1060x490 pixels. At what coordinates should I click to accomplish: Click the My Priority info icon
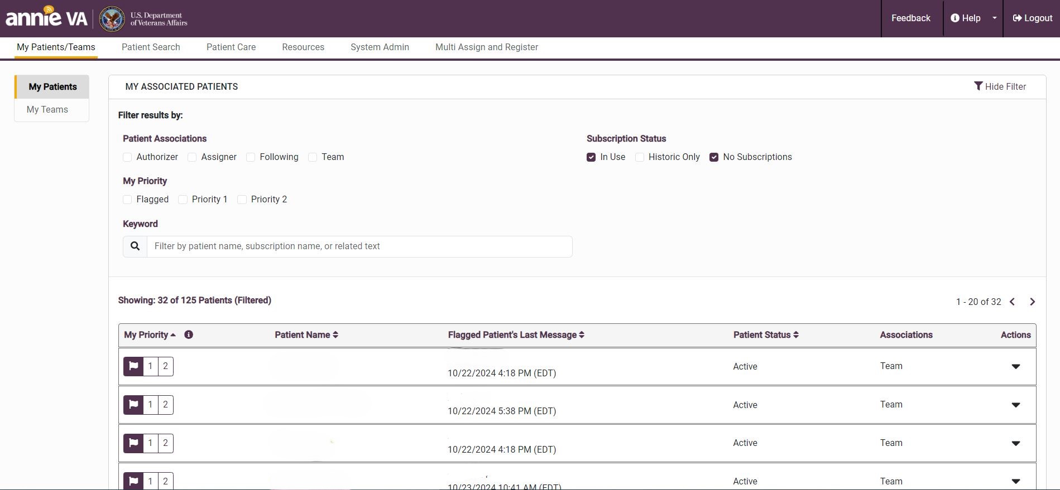coord(189,334)
